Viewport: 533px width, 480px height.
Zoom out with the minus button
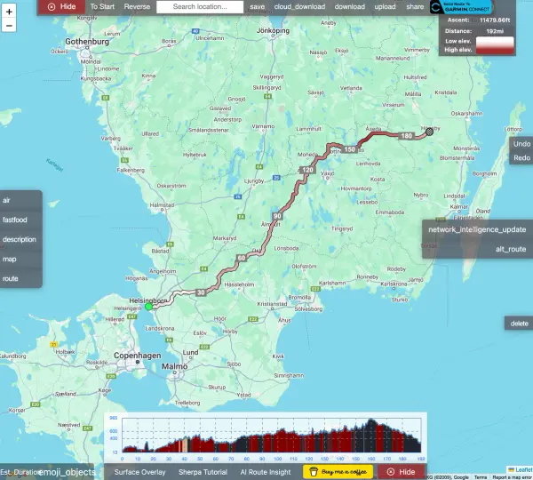point(9,26)
